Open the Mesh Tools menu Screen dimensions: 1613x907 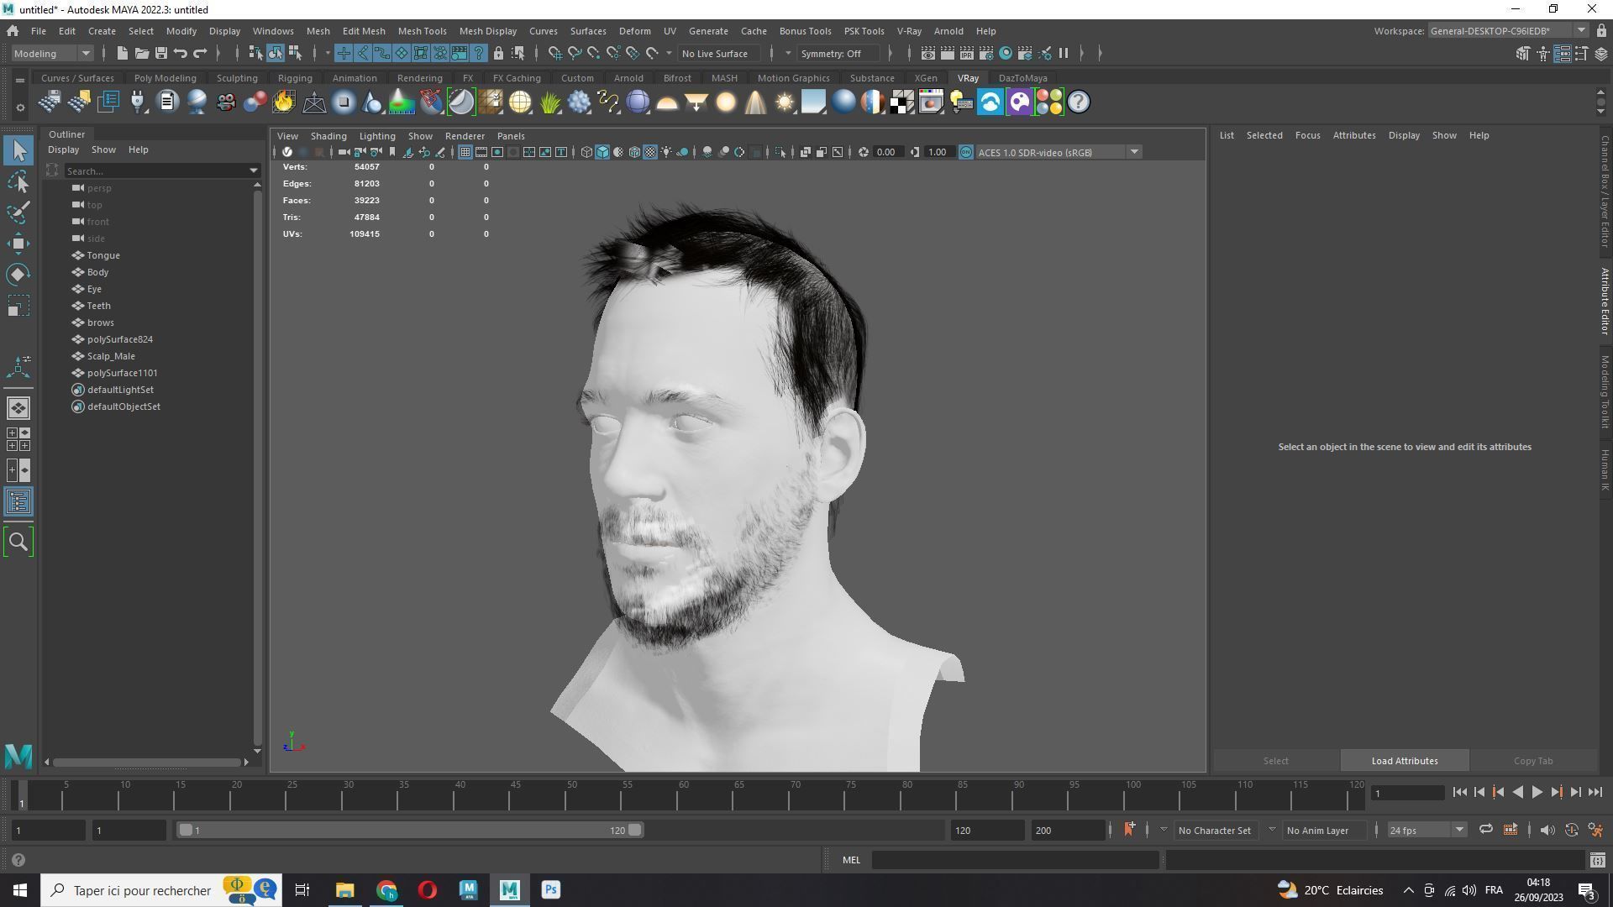[x=422, y=31]
